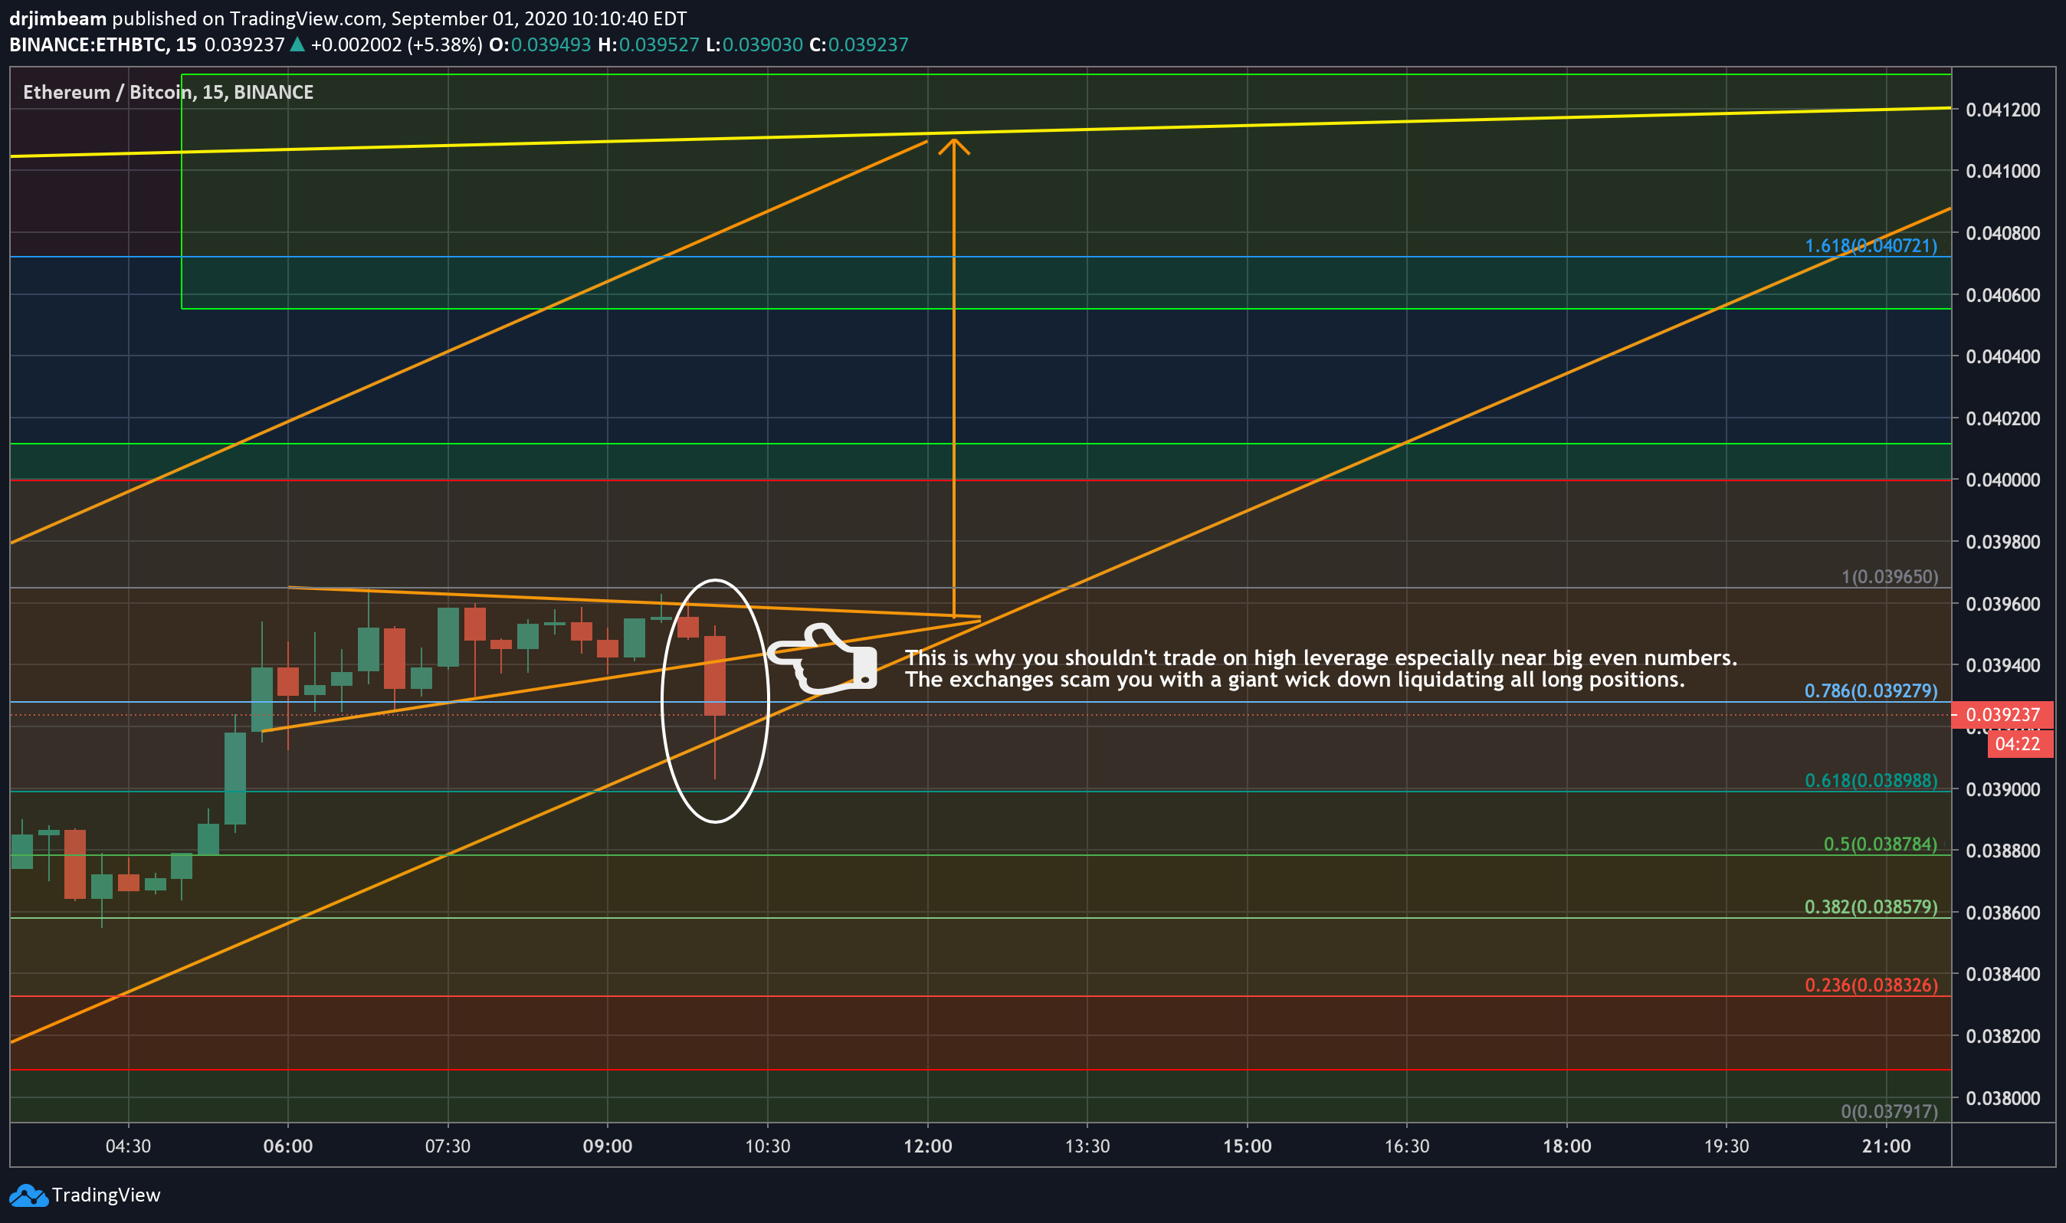
Task: Click the pointing hand icon annotation
Action: pyautogui.click(x=822, y=657)
